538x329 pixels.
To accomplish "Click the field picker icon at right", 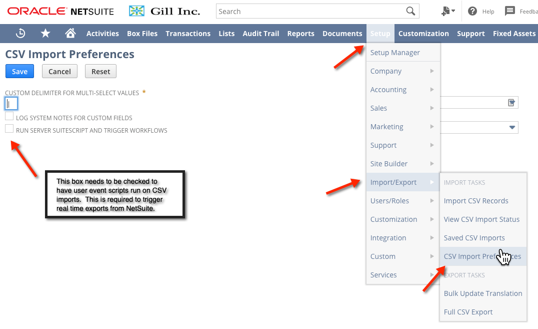I will (511, 103).
